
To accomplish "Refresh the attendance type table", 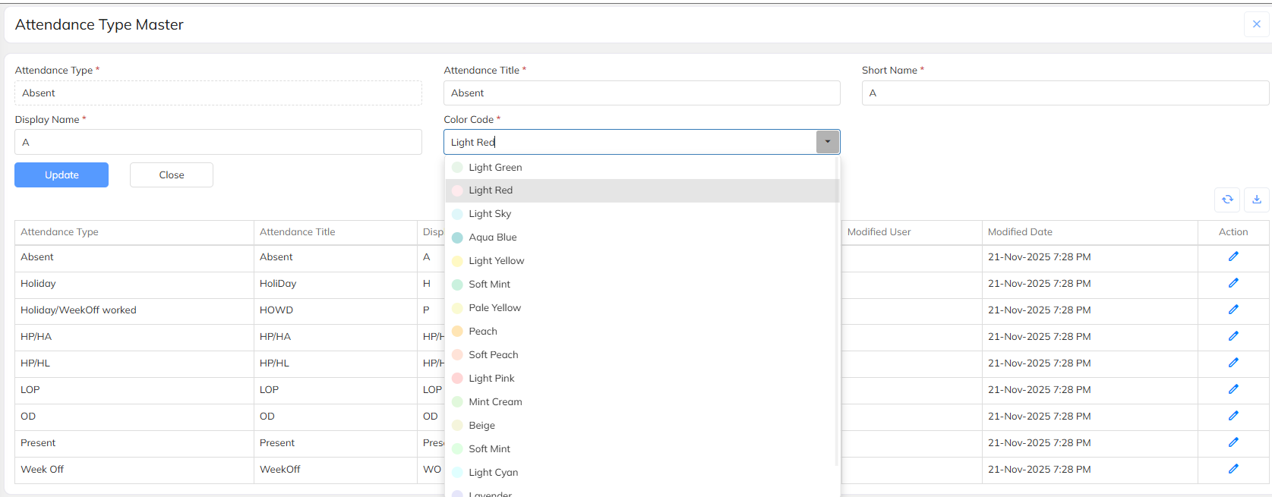I will coord(1227,200).
